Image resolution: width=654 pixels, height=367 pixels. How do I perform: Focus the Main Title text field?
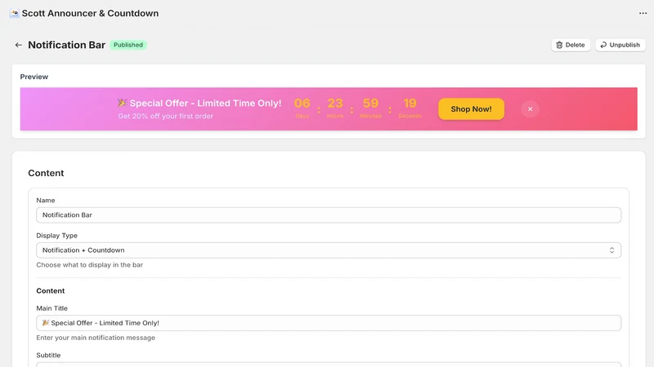pyautogui.click(x=329, y=323)
